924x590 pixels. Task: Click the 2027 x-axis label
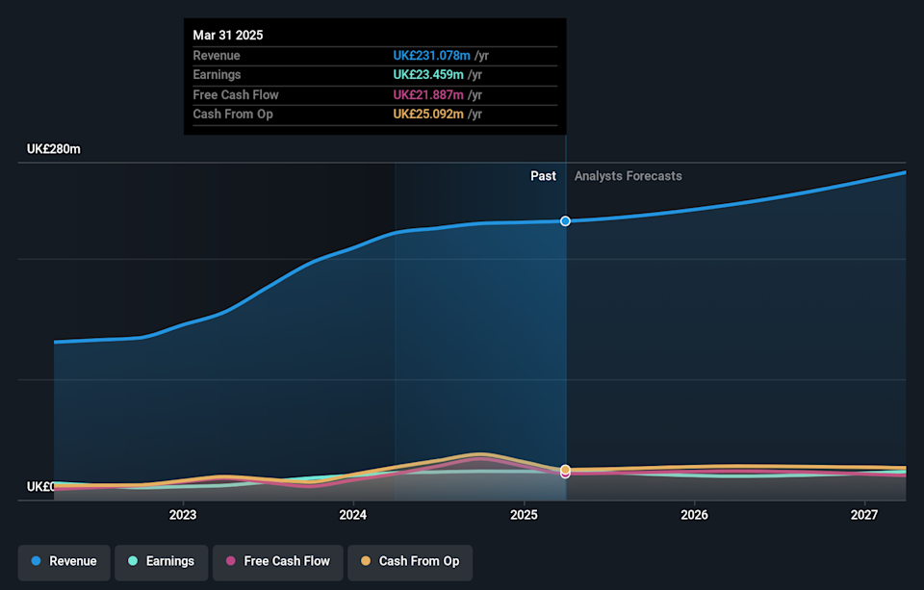(x=864, y=515)
